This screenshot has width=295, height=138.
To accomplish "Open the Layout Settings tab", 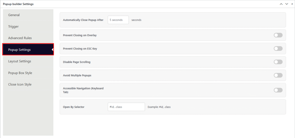I will (20, 61).
